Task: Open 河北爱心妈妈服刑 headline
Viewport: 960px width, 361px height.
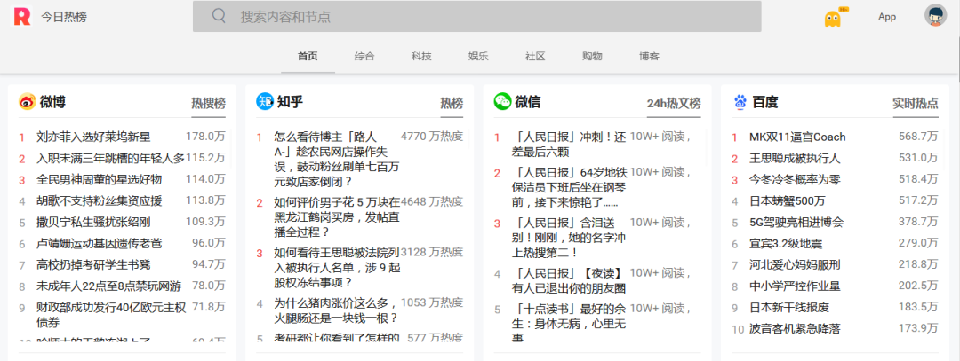Action: [x=795, y=265]
